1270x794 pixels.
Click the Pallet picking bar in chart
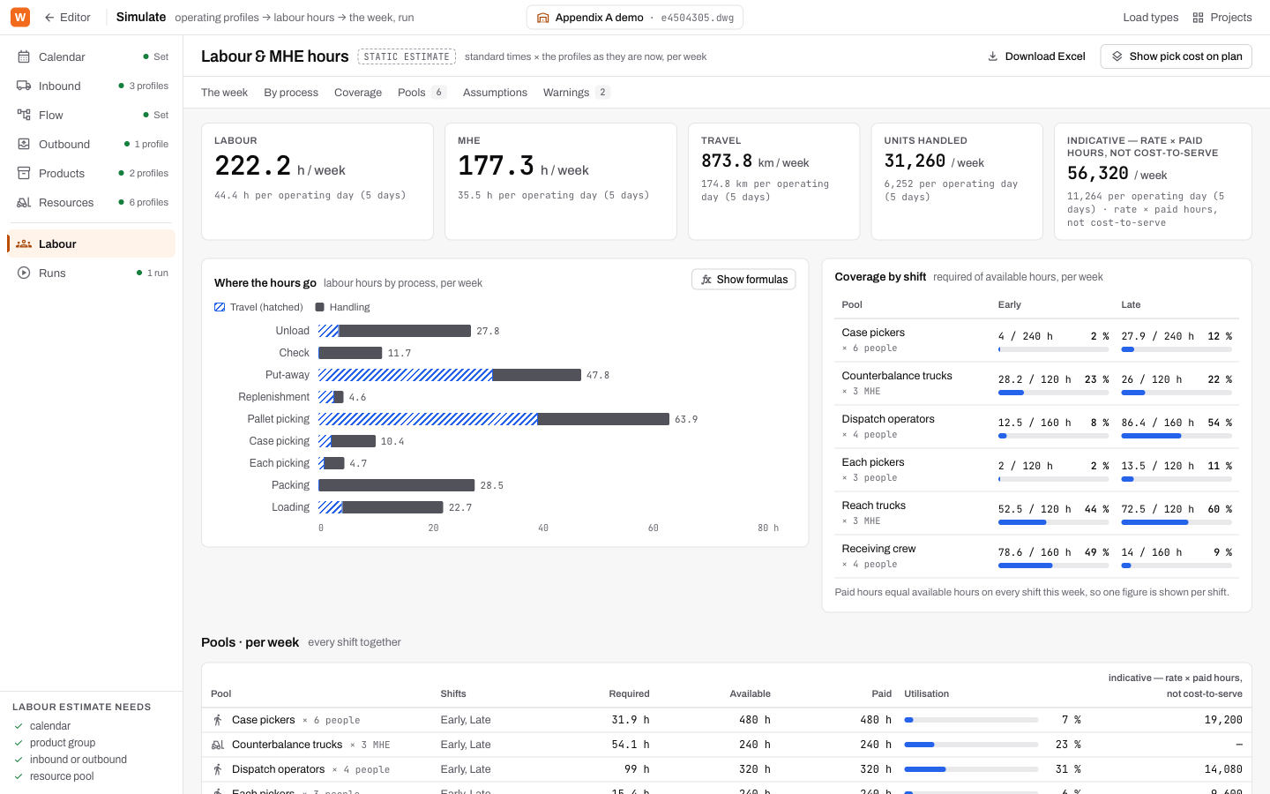[494, 419]
